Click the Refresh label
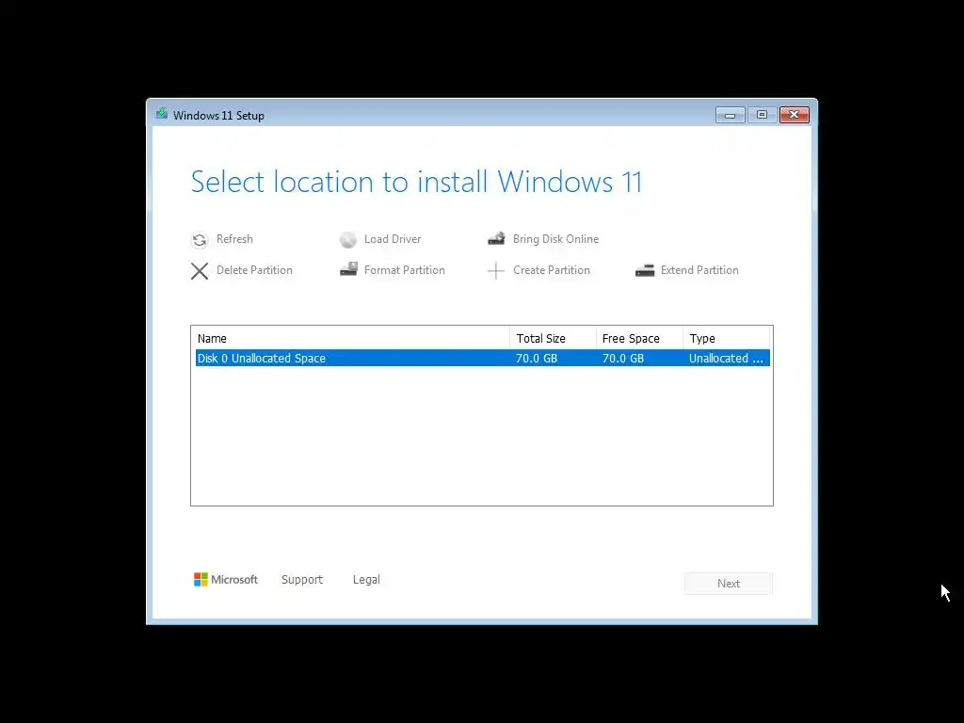Image resolution: width=964 pixels, height=723 pixels. [x=234, y=239]
